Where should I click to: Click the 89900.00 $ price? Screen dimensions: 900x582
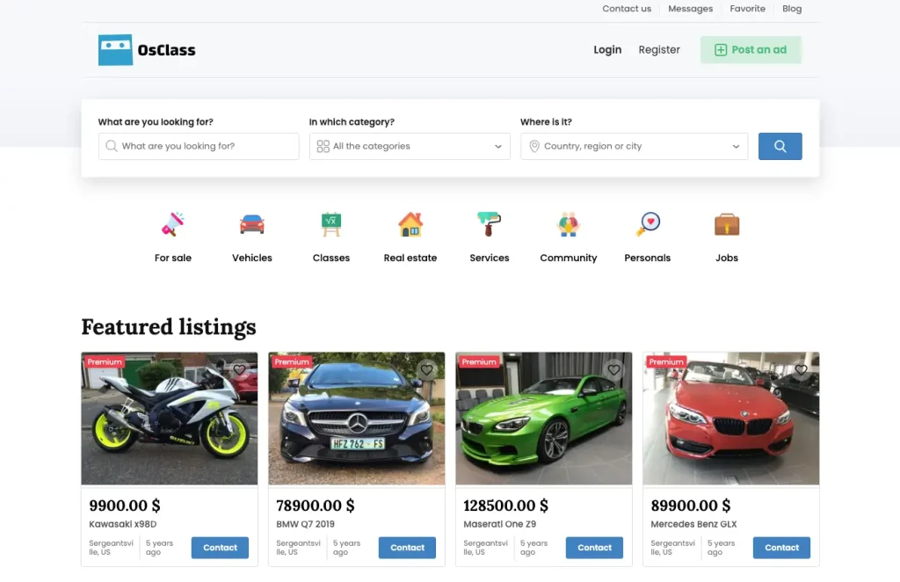click(x=691, y=506)
